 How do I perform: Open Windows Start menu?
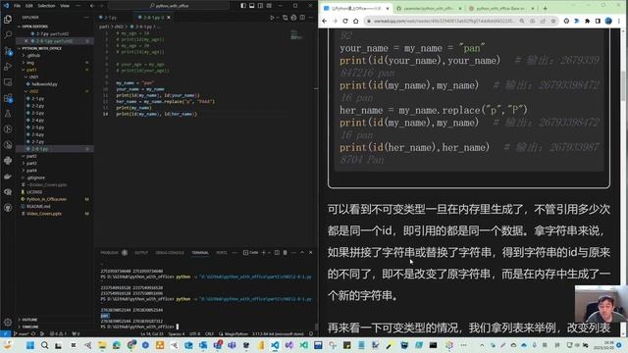[30, 345]
